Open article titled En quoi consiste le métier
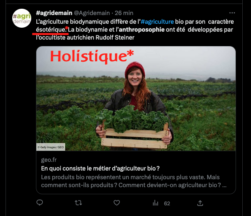The width and height of the screenshot is (251, 216). (x=100, y=169)
